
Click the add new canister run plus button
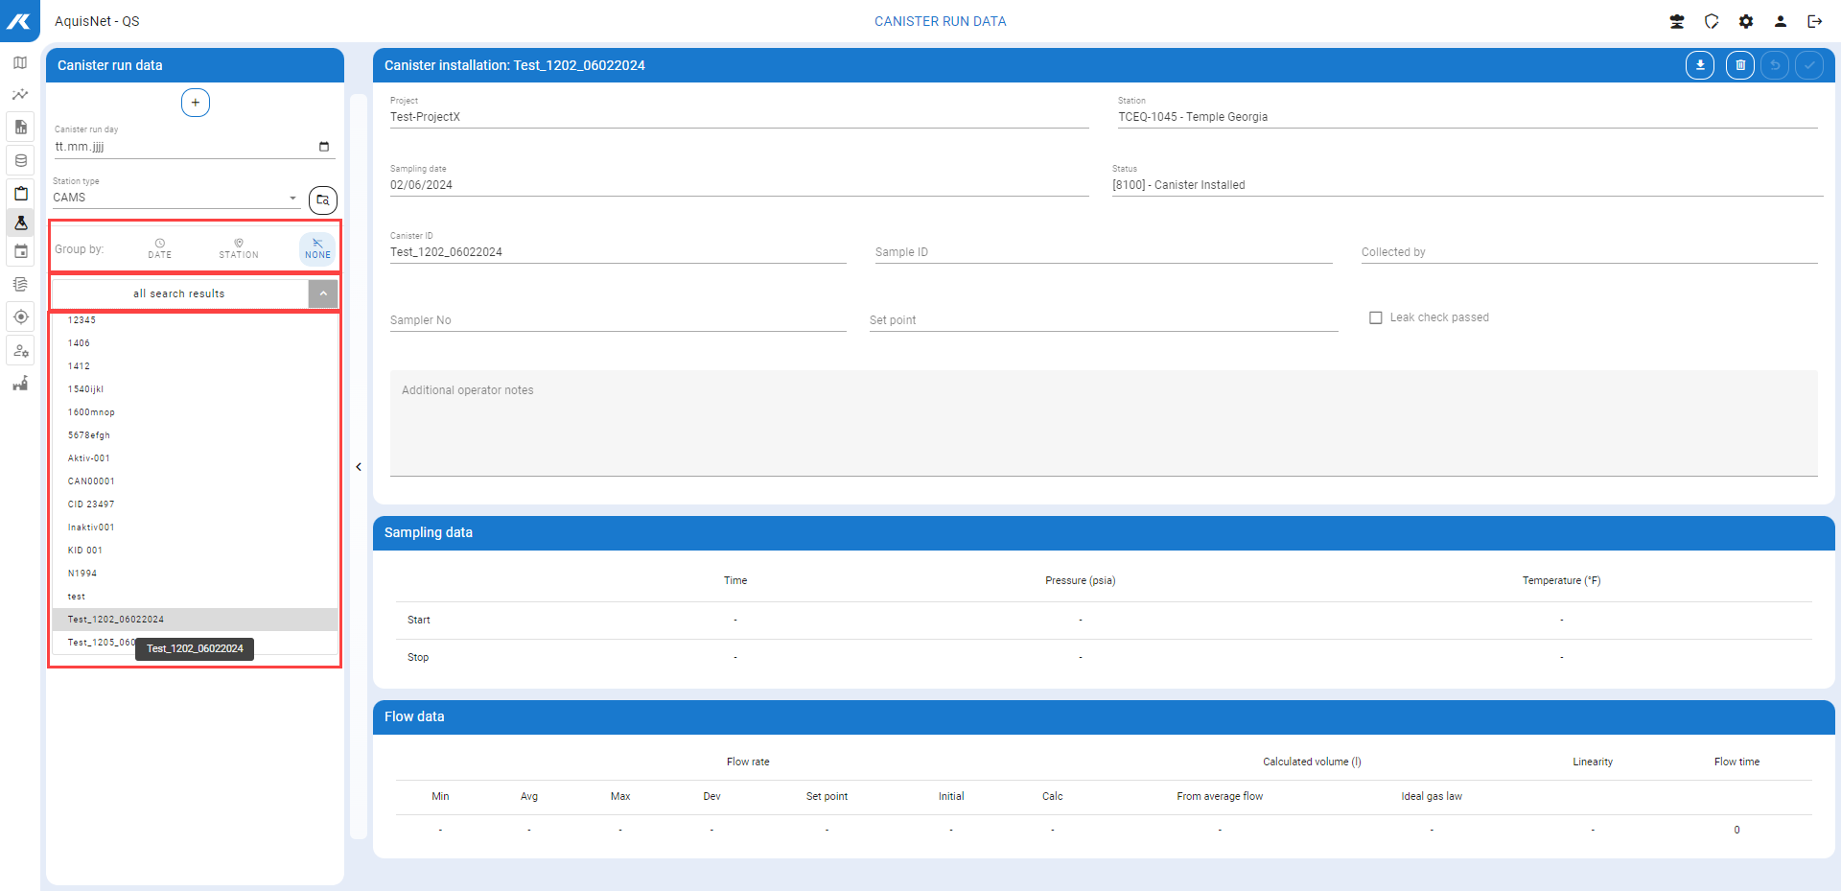pyautogui.click(x=196, y=103)
